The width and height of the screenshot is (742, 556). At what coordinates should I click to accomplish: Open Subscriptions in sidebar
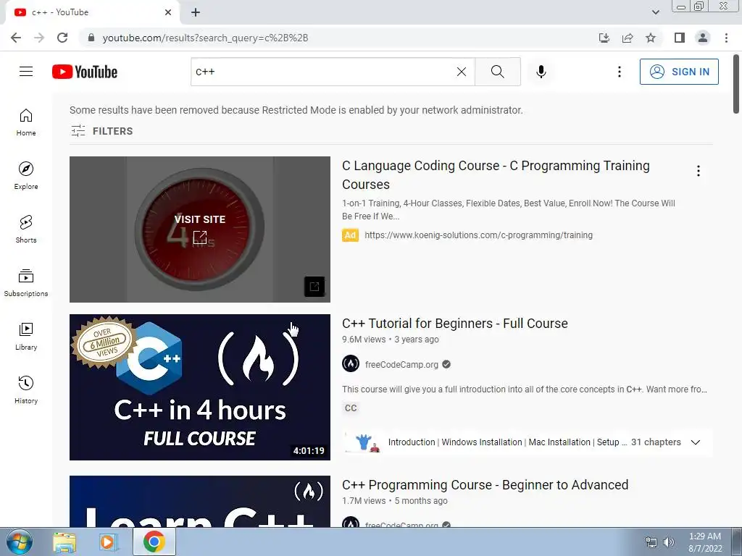point(26,283)
